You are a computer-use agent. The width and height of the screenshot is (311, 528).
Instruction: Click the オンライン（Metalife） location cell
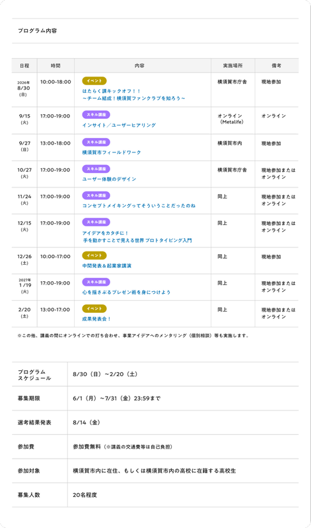(x=232, y=119)
